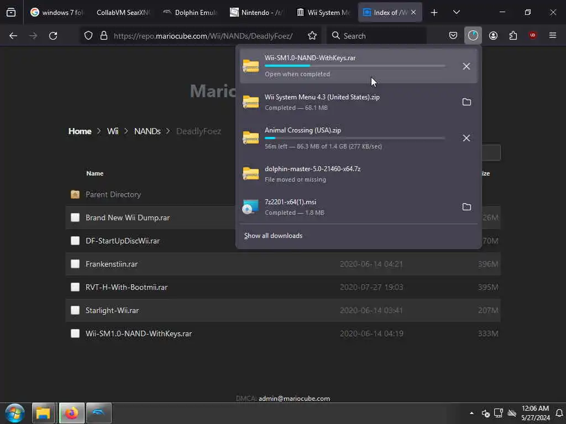
Task: Check the Starlight-Wii.rar checkbox
Action: 75,310
